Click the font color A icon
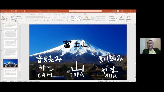The height and width of the screenshot is (92, 164). (x=48, y=20)
